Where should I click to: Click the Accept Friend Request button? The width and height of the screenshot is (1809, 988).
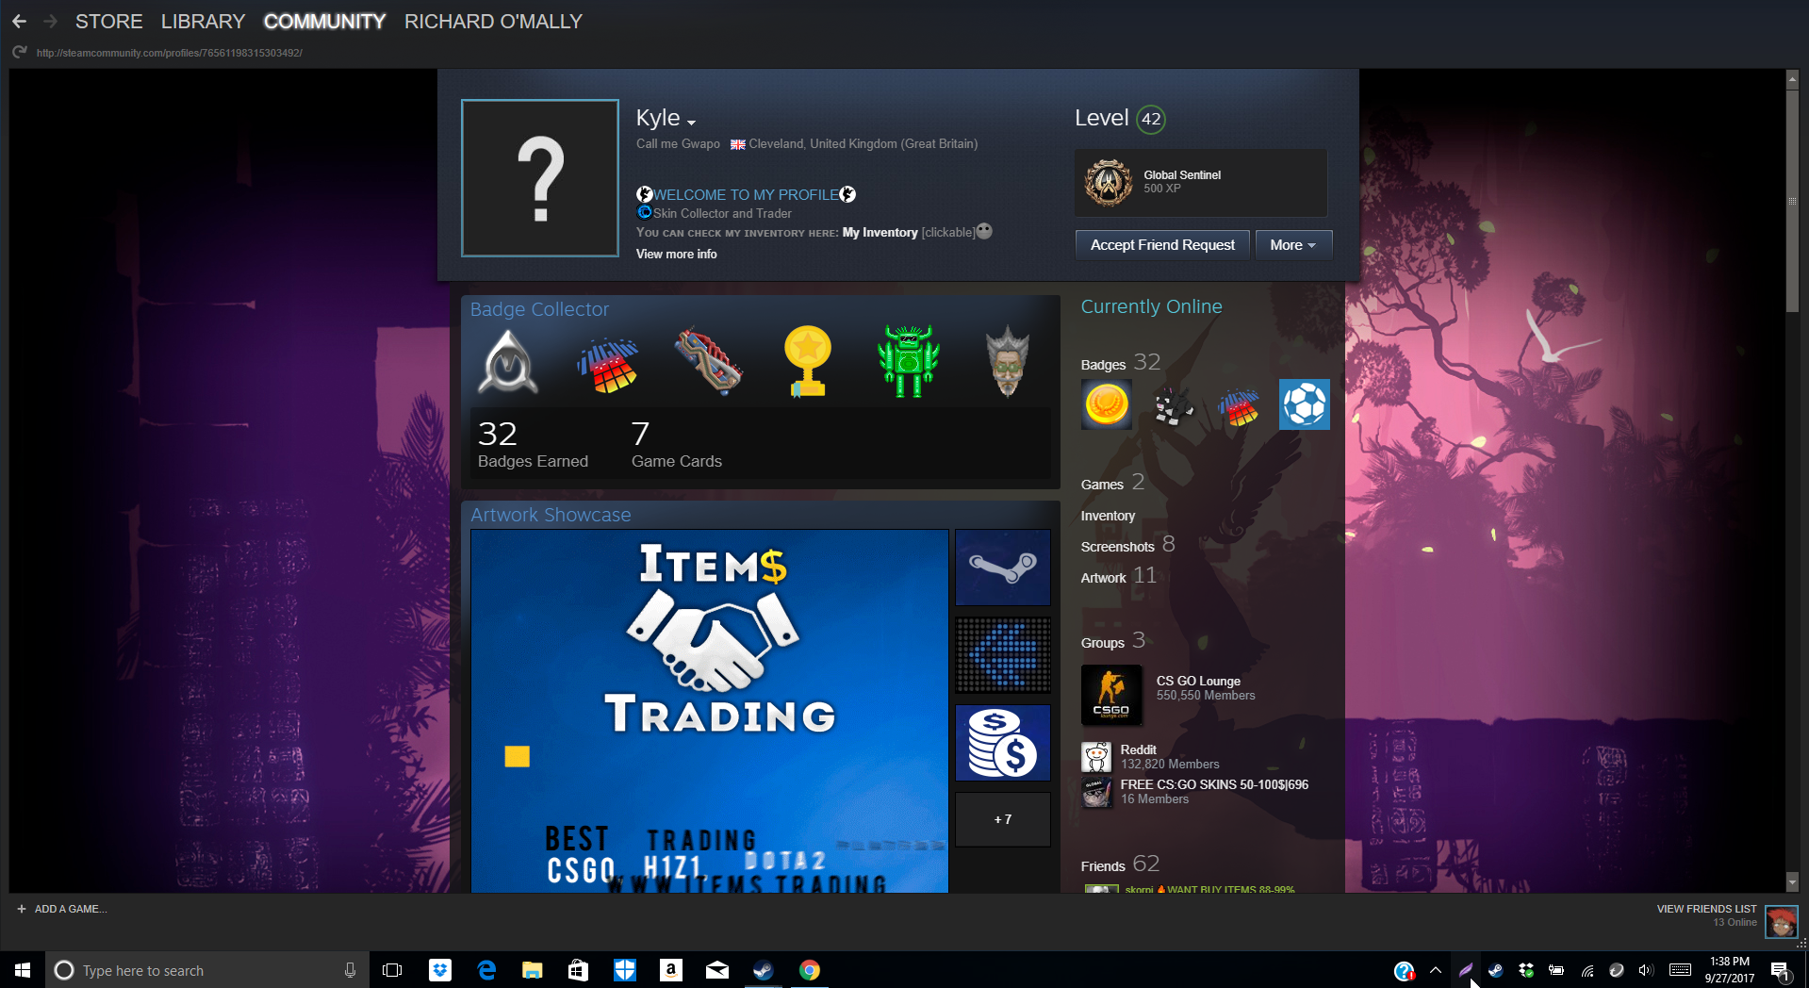pos(1162,245)
